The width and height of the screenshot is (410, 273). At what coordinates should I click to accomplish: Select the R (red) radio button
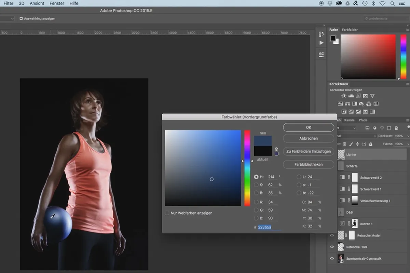point(256,202)
